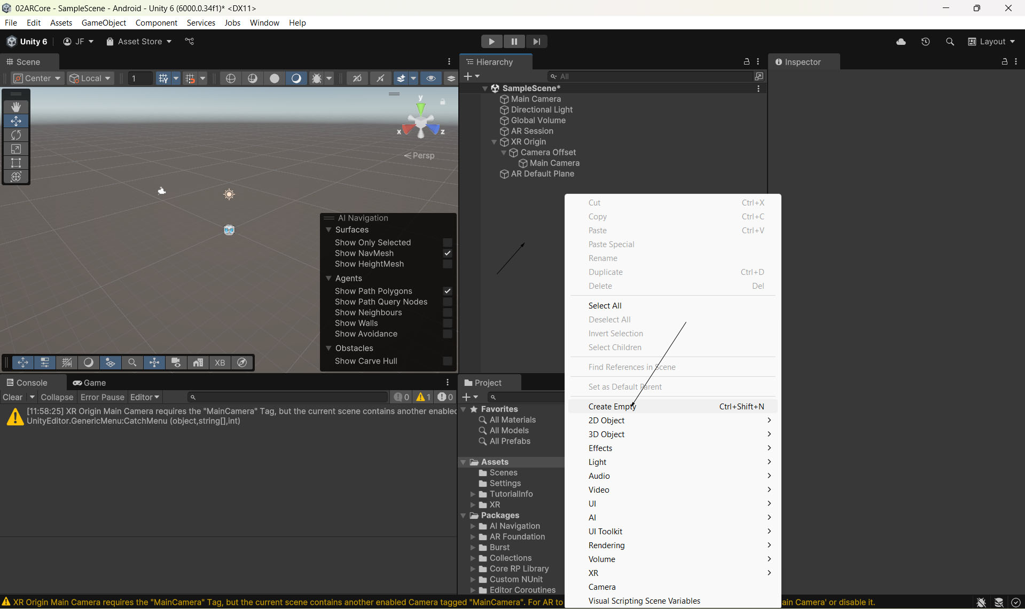This screenshot has height=609, width=1025.
Task: Click the Hierarchy search field
Action: 652,76
